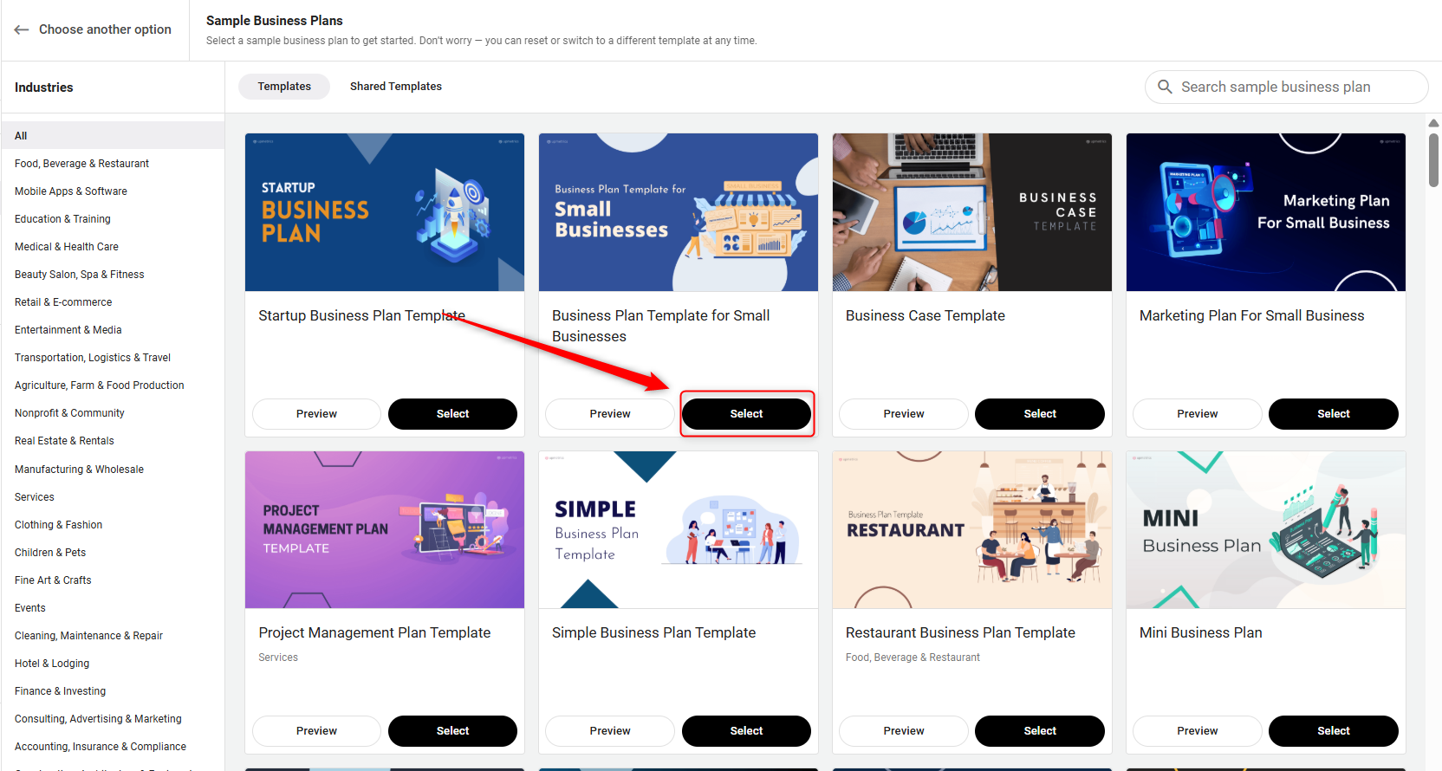Open the Startup Business Plan thumbnail
This screenshot has width=1442, height=771.
tap(385, 212)
